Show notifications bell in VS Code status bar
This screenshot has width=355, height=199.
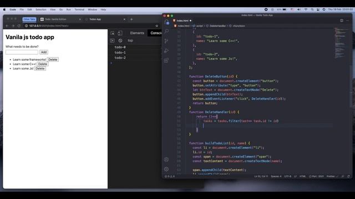click(348, 176)
